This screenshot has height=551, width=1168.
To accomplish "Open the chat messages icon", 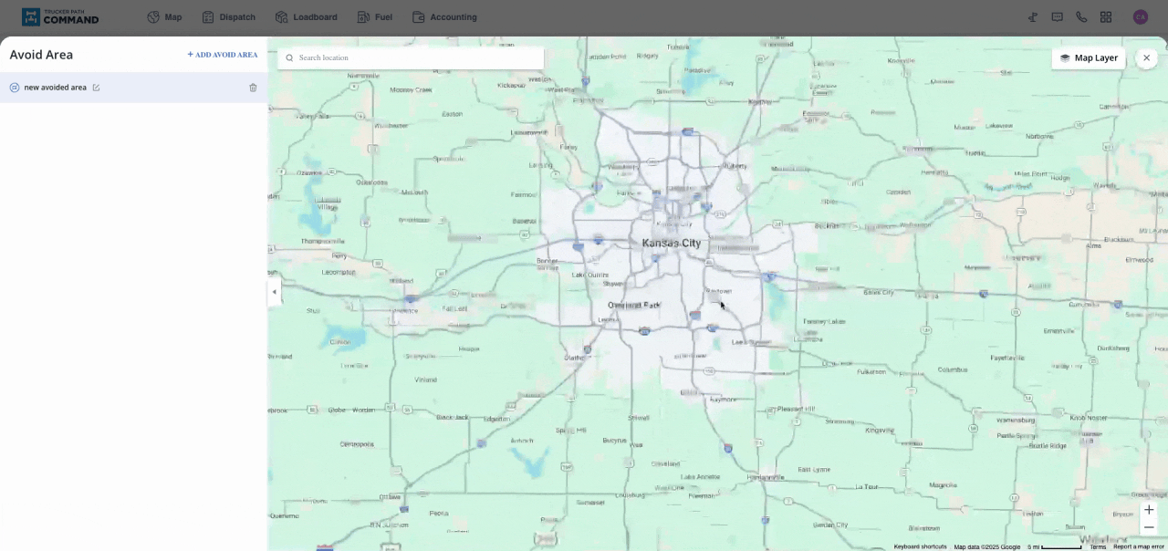I will tap(1058, 16).
